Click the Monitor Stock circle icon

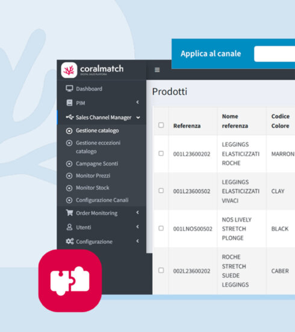pos(69,188)
